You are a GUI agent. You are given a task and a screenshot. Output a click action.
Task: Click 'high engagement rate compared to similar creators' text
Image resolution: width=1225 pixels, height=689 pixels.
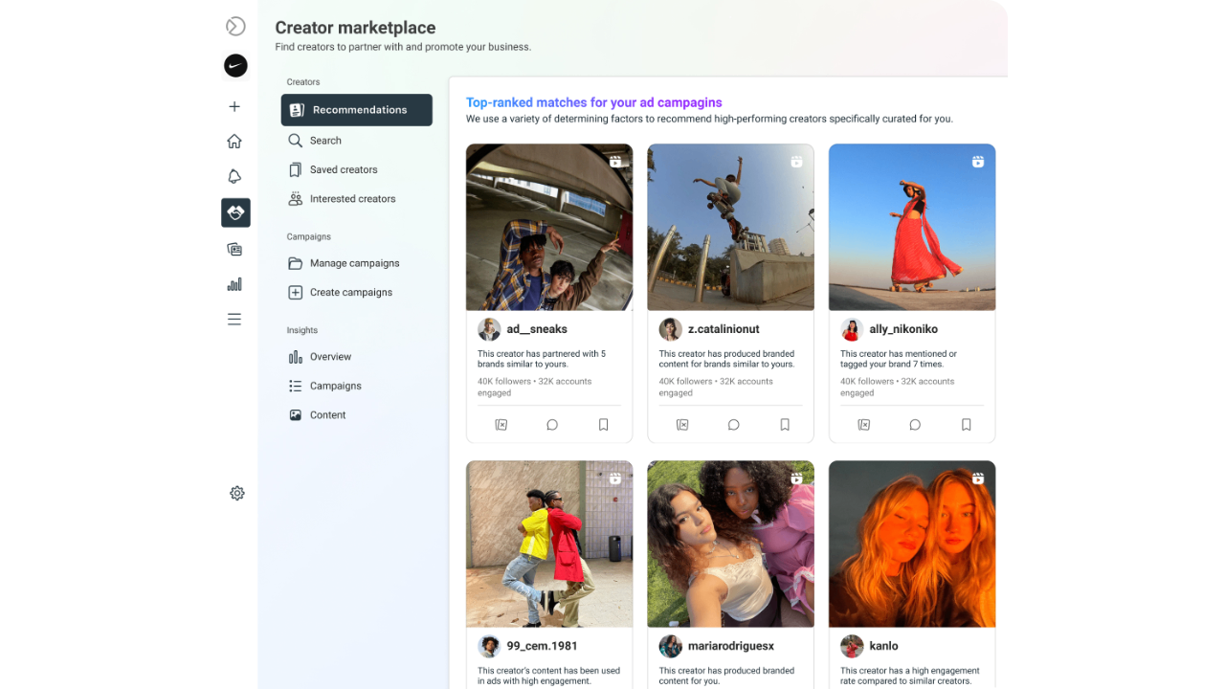(910, 676)
